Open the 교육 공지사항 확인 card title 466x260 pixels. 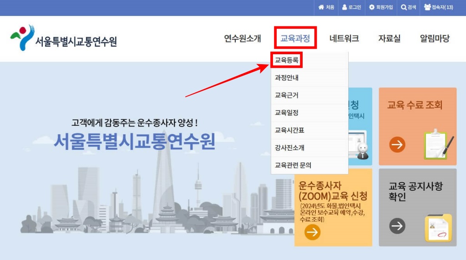click(x=416, y=191)
